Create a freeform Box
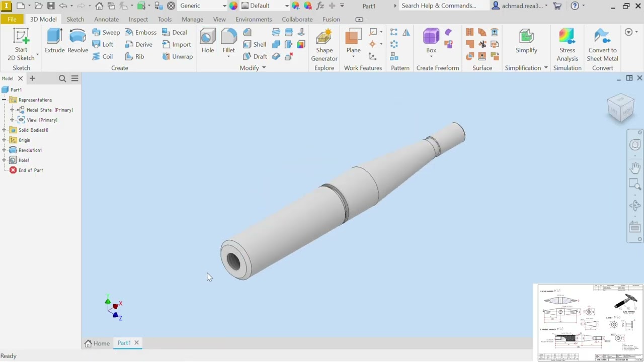The width and height of the screenshot is (644, 362). pyautogui.click(x=431, y=41)
